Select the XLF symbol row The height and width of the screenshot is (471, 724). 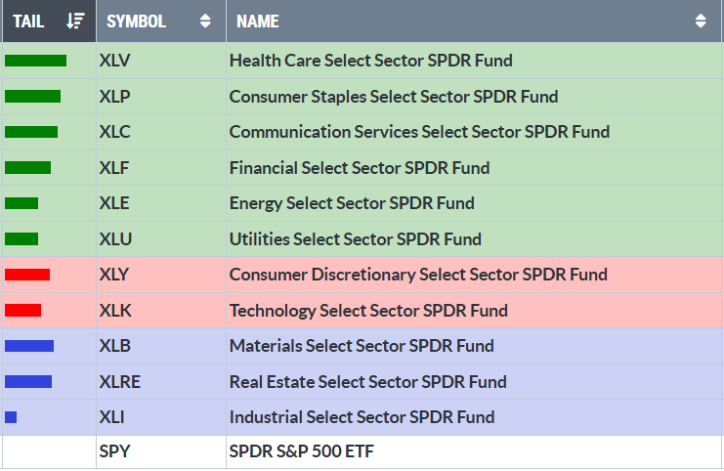tap(114, 168)
